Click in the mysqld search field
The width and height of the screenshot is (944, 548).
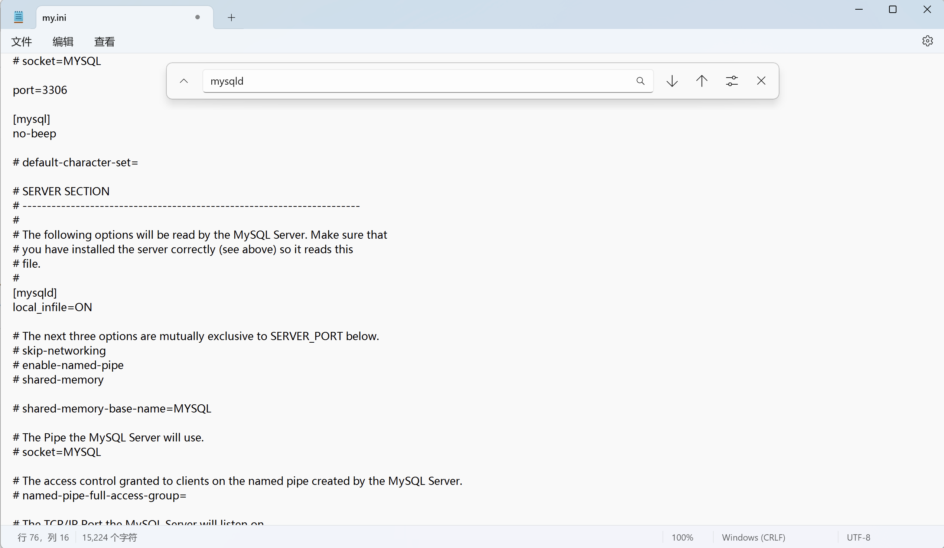point(412,81)
